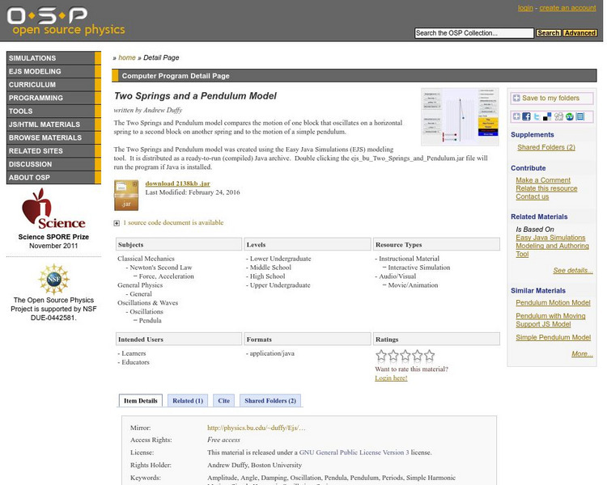This screenshot has height=485, width=607.
Task: Submit the page using the Digg icon
Action: point(558,116)
